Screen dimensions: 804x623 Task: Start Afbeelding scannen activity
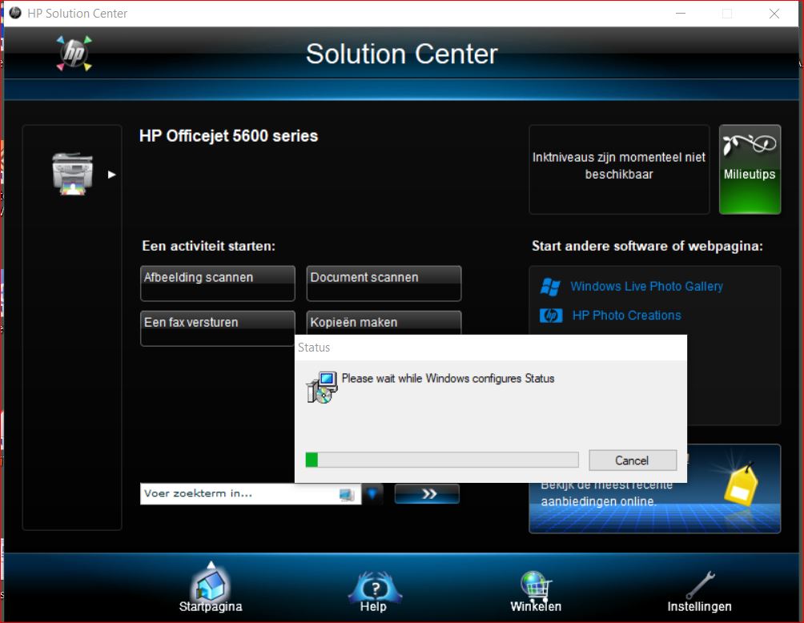point(217,283)
